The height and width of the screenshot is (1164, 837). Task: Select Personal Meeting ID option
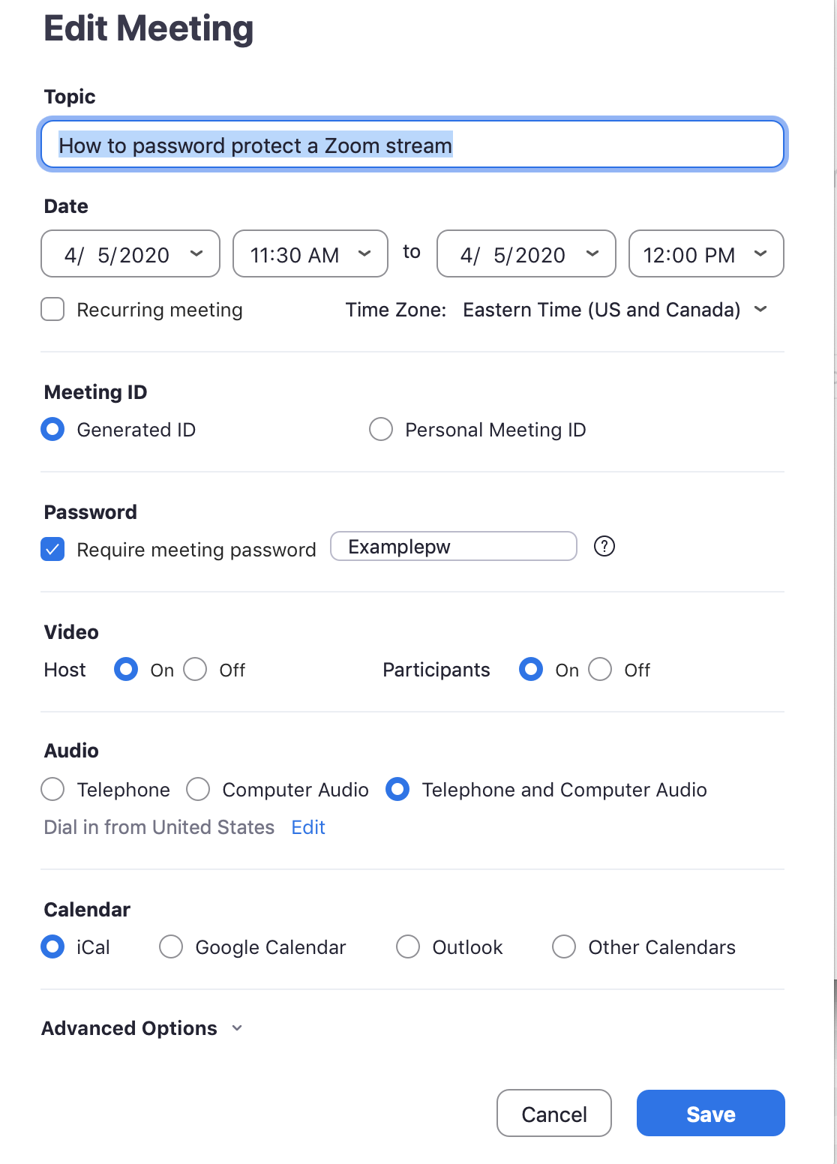point(381,430)
